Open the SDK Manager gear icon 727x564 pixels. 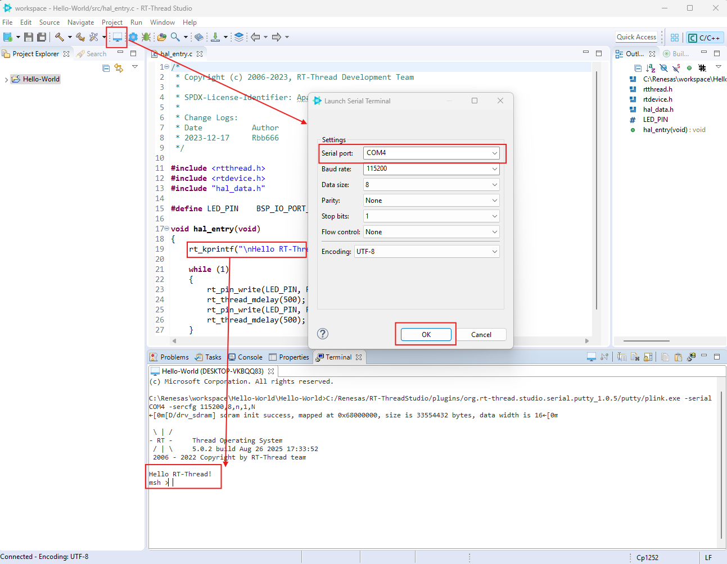click(x=133, y=37)
